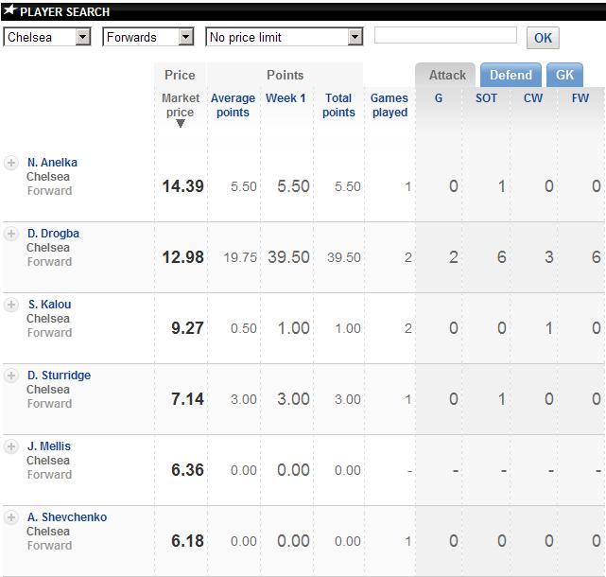This screenshot has width=606, height=577.
Task: Open S. Kalou player profile
Action: pyautogui.click(x=49, y=305)
